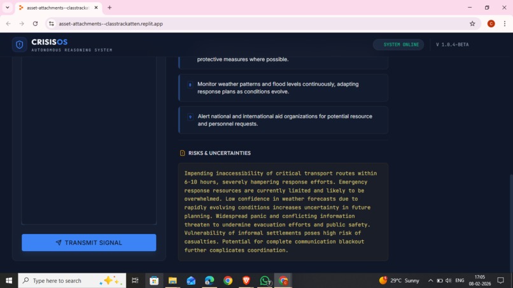
Task: Click the Risks & Uncertainties warning icon
Action: point(182,153)
